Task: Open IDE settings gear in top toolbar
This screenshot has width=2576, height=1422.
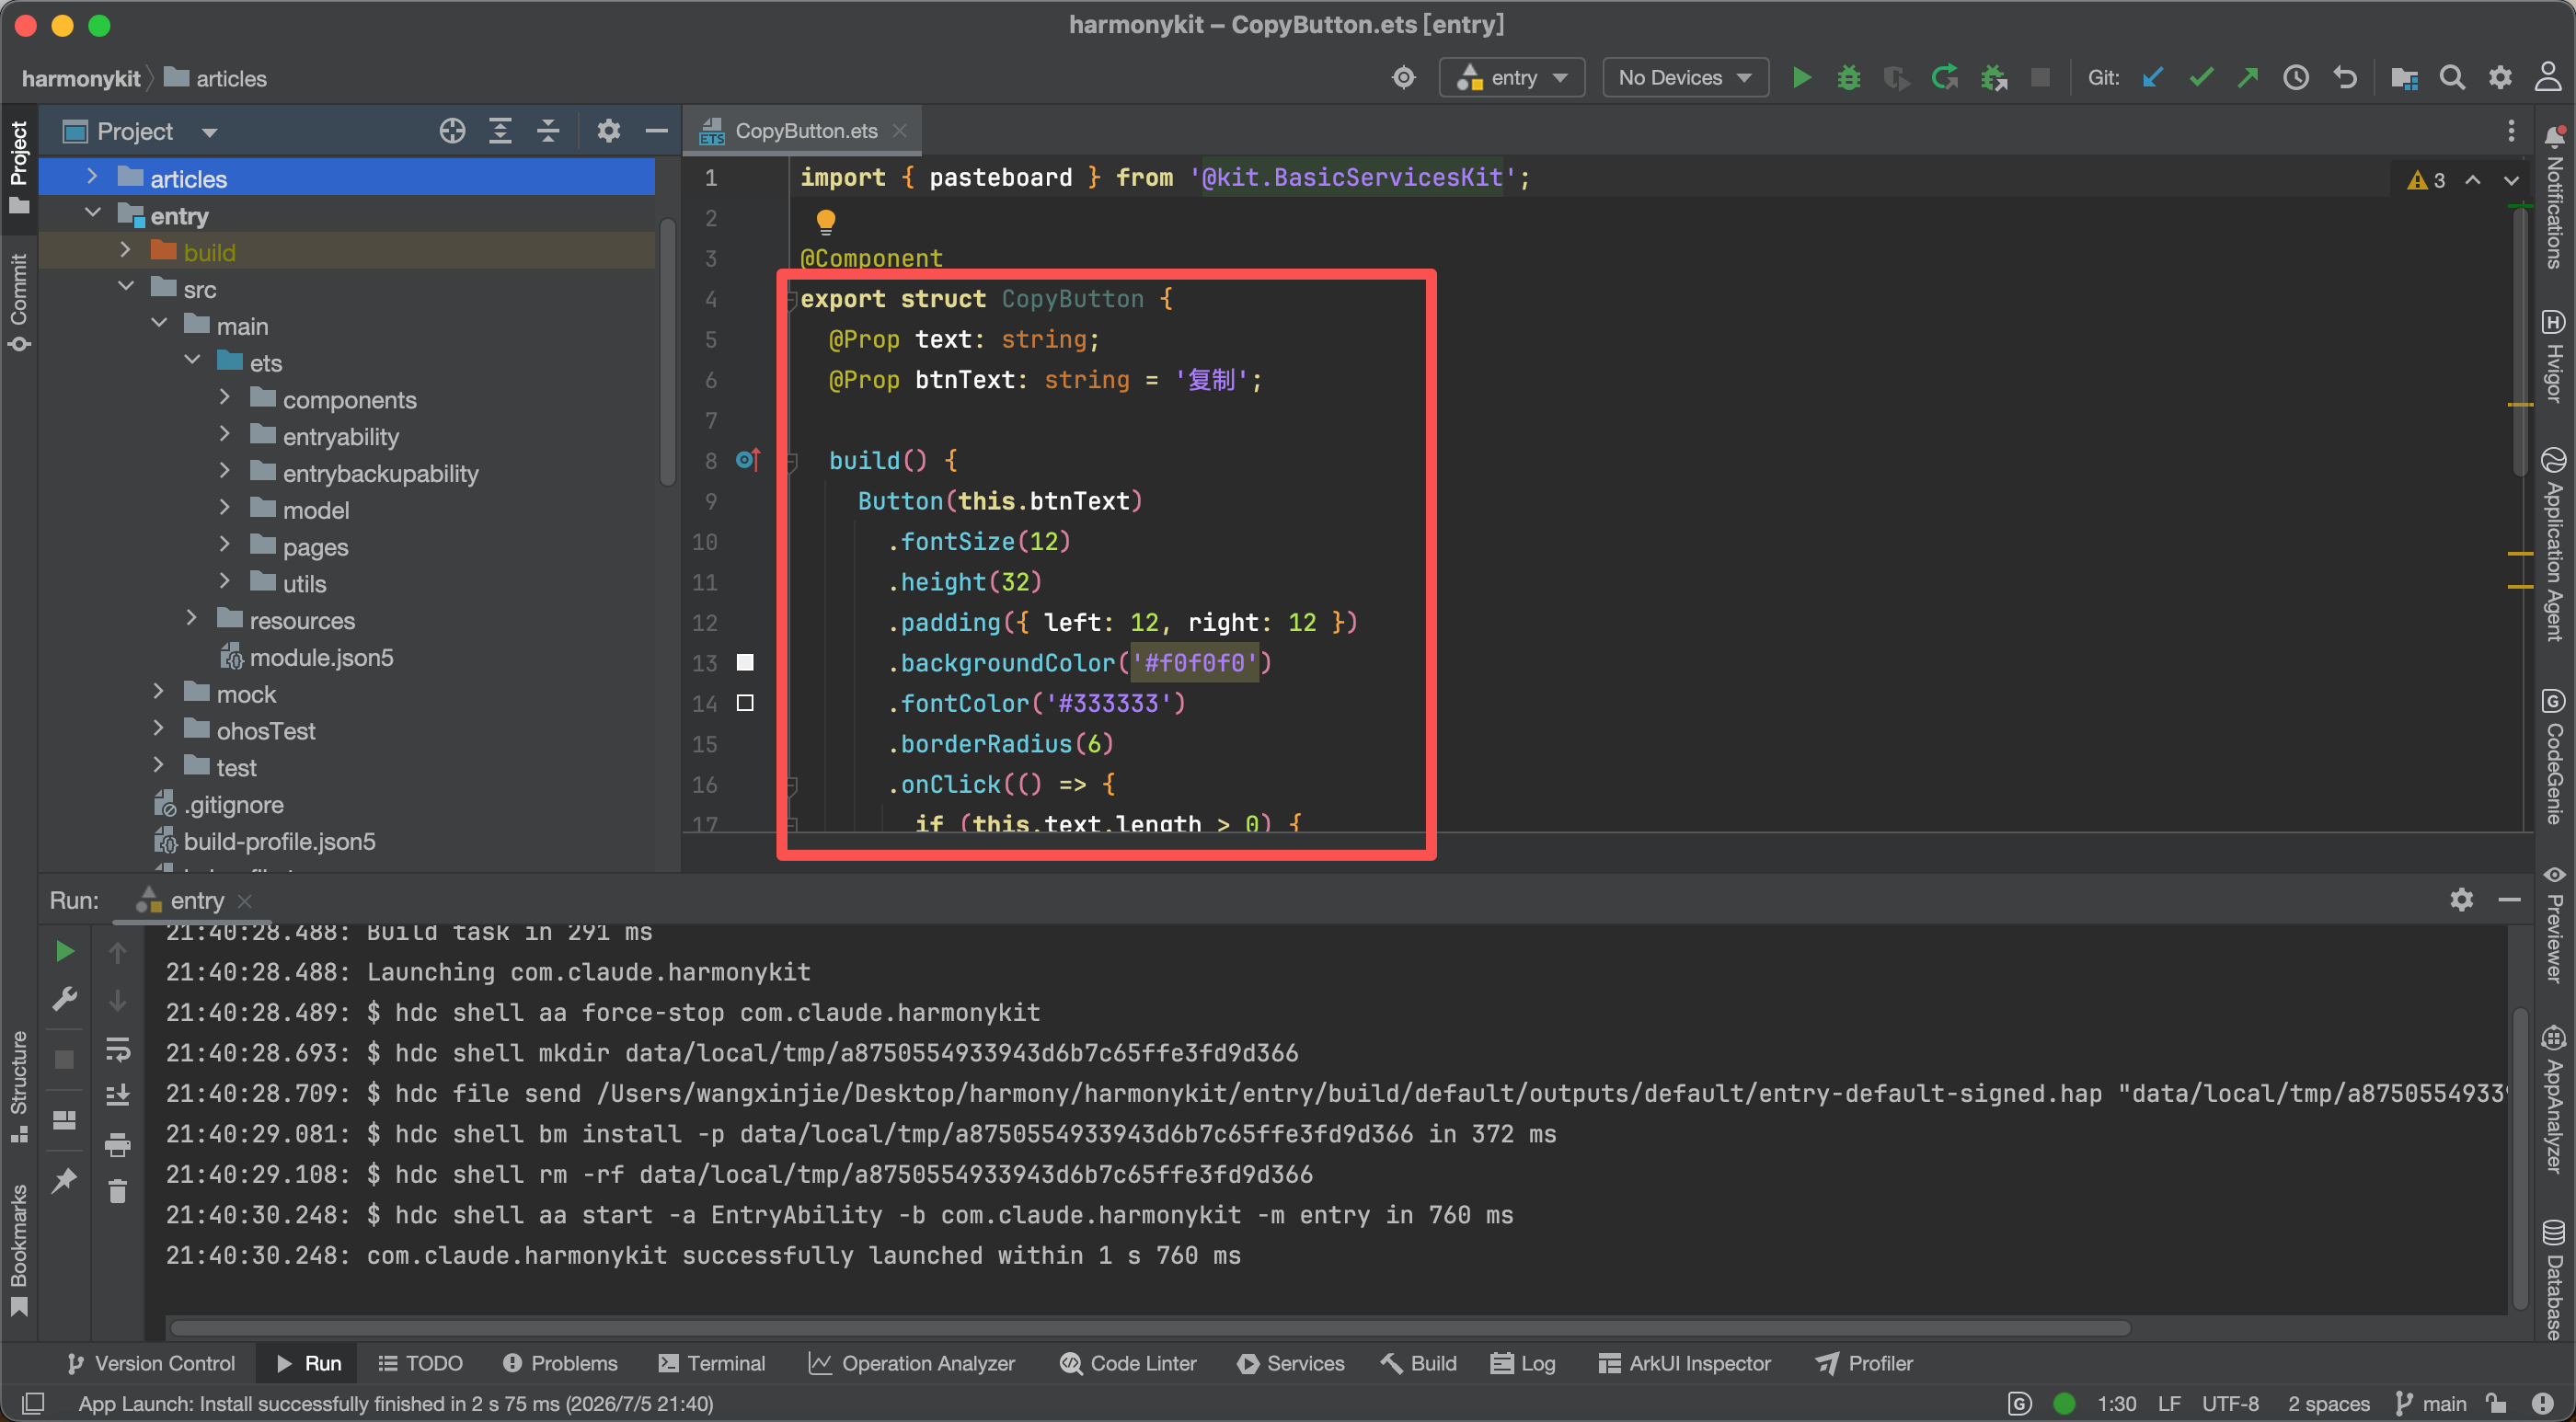Action: (x=2500, y=78)
